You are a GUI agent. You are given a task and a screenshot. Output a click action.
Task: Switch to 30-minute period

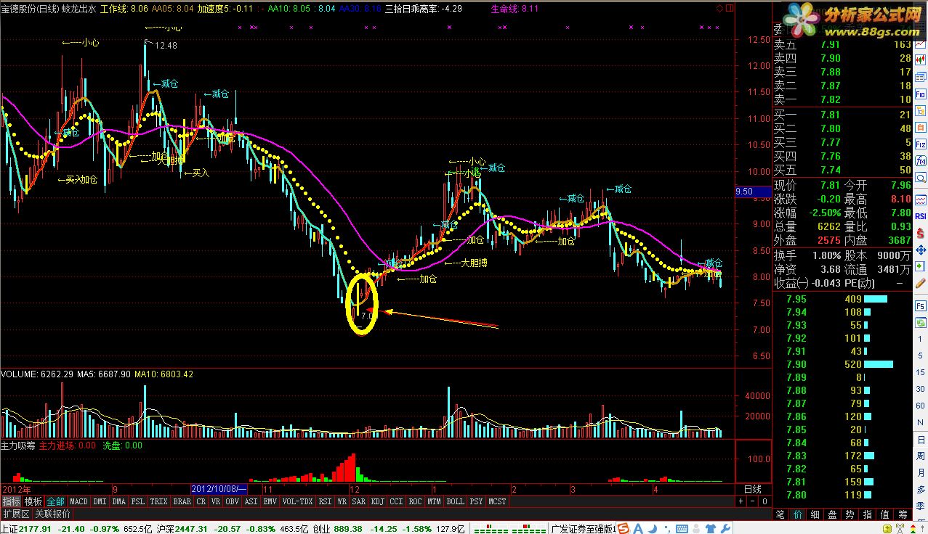click(921, 389)
